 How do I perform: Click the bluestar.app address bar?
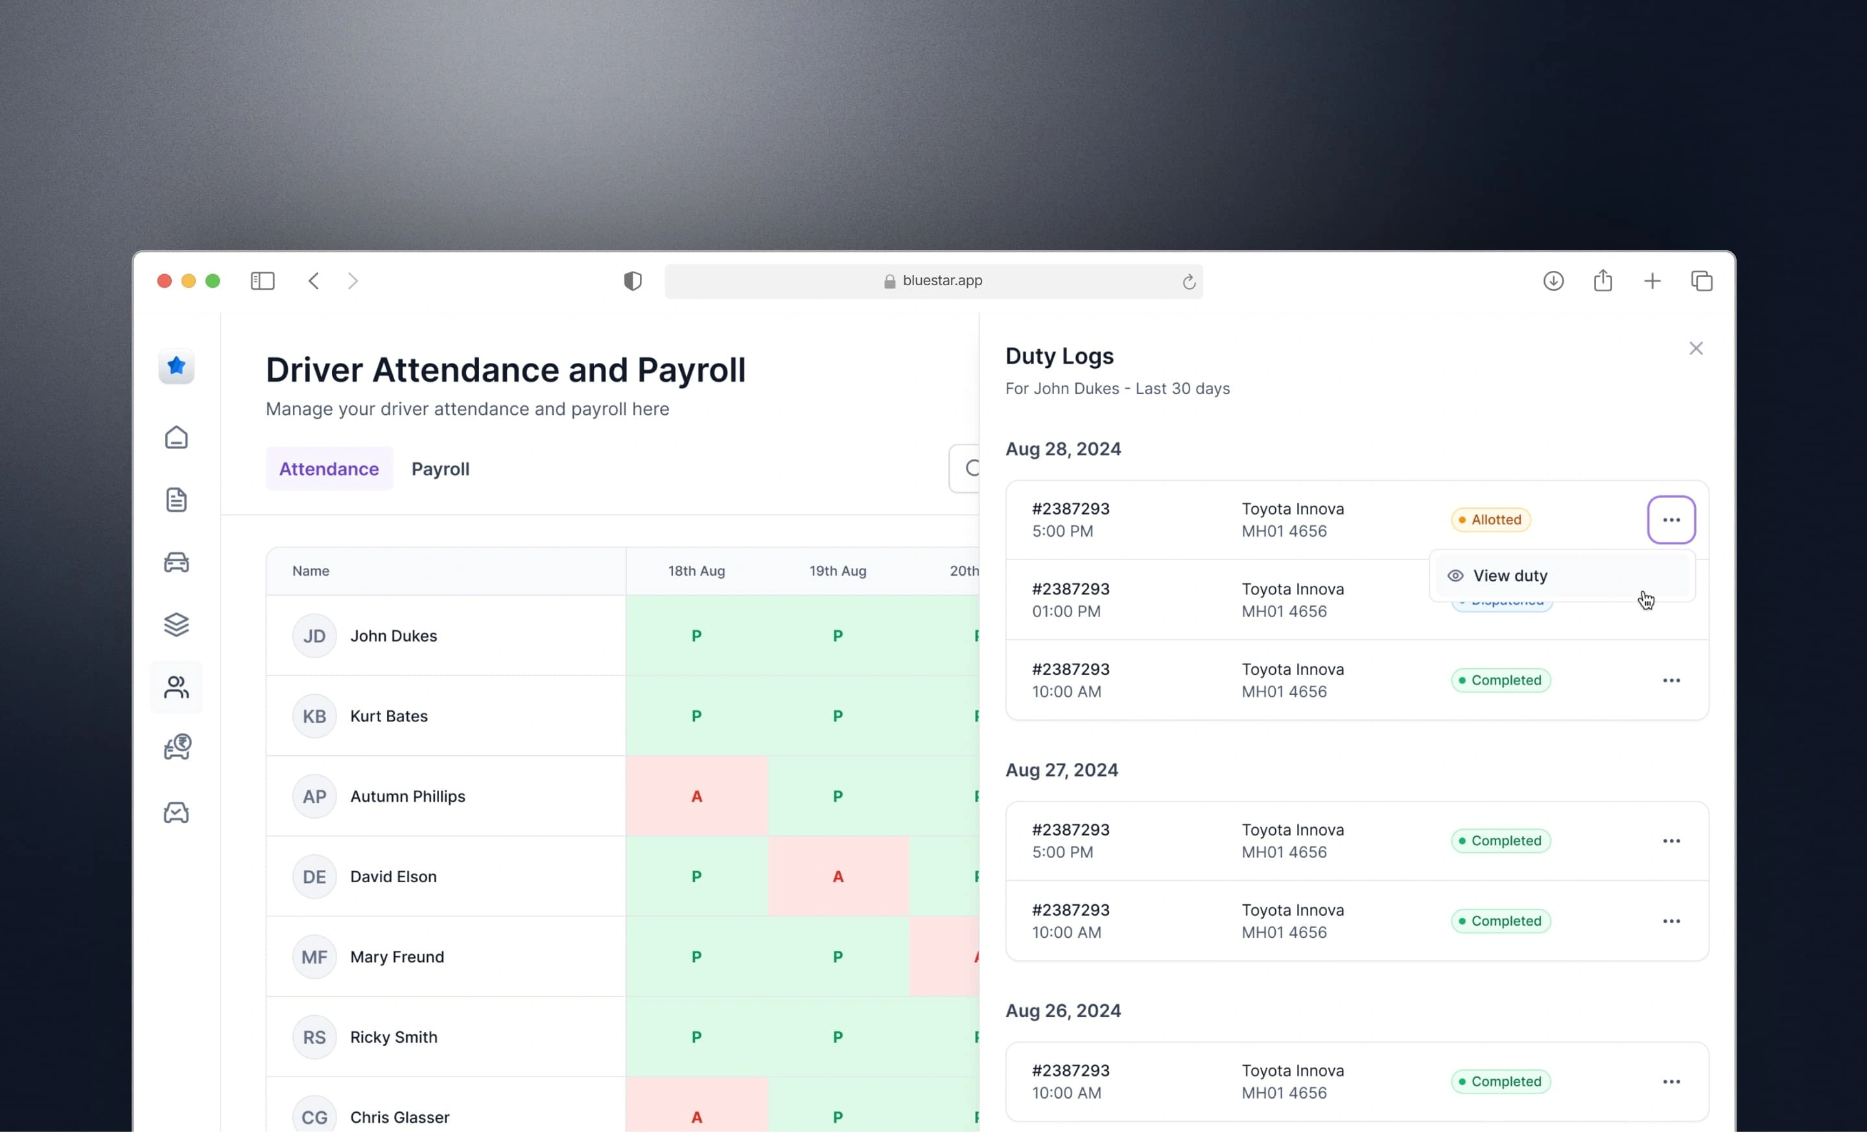pos(934,280)
